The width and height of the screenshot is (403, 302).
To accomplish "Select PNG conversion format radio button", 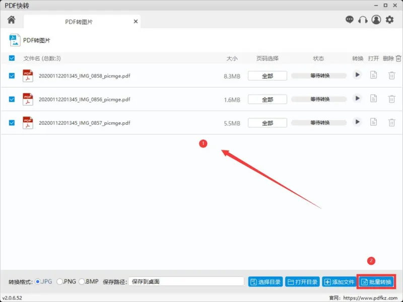I will [59, 282].
